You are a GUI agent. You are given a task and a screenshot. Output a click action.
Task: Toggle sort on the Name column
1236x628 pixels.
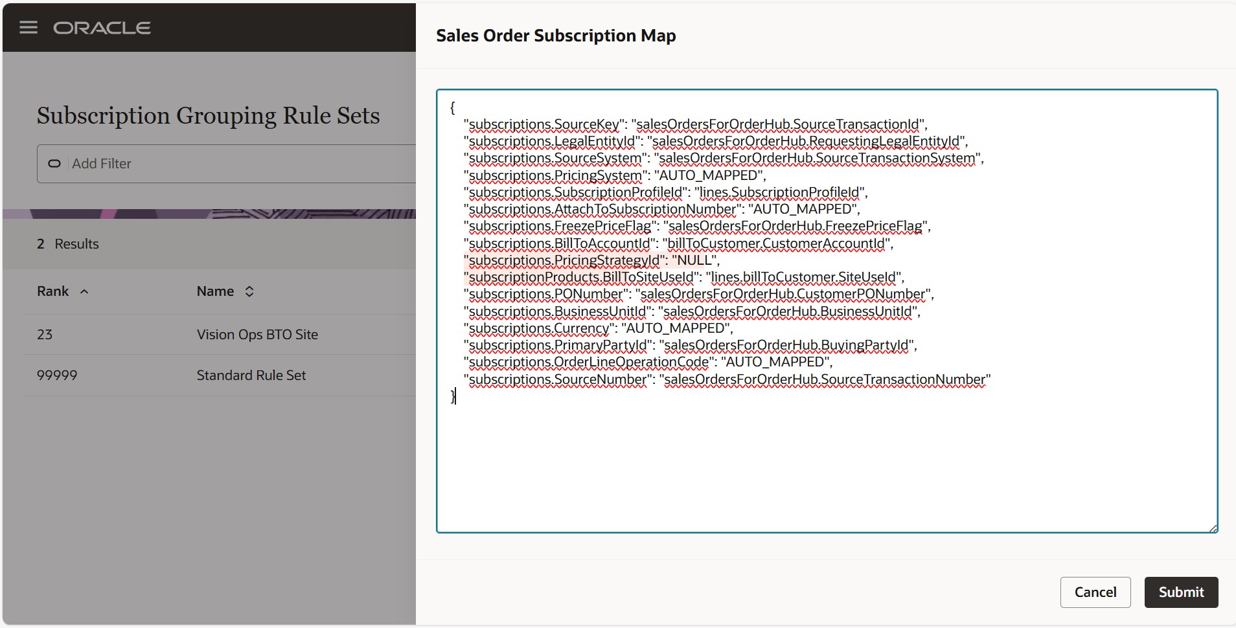(x=249, y=292)
